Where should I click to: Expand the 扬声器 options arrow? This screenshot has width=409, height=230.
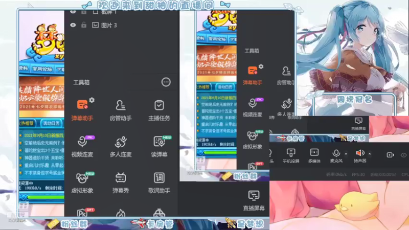point(370,154)
